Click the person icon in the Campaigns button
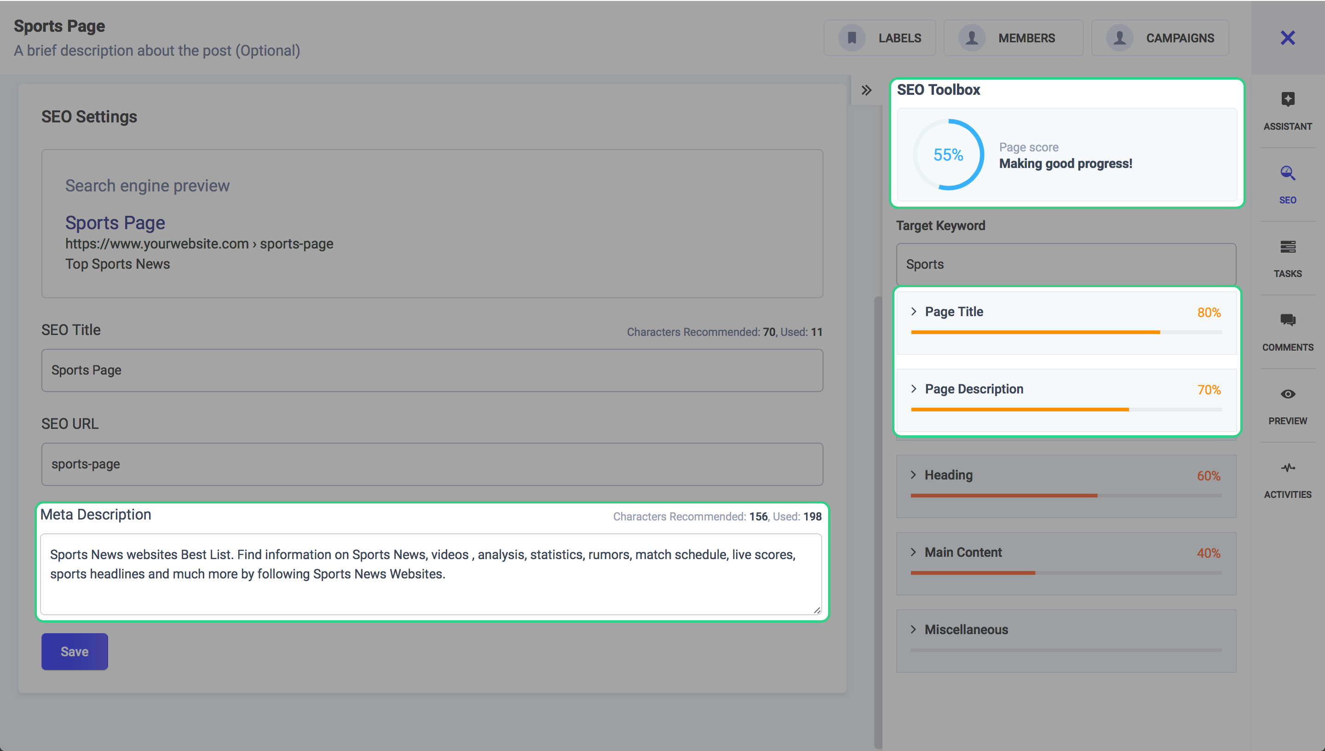 [1119, 38]
